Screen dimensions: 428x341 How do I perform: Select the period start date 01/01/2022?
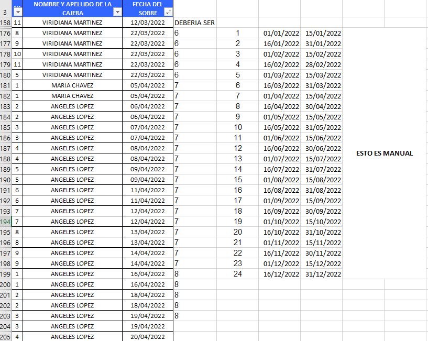(280, 34)
